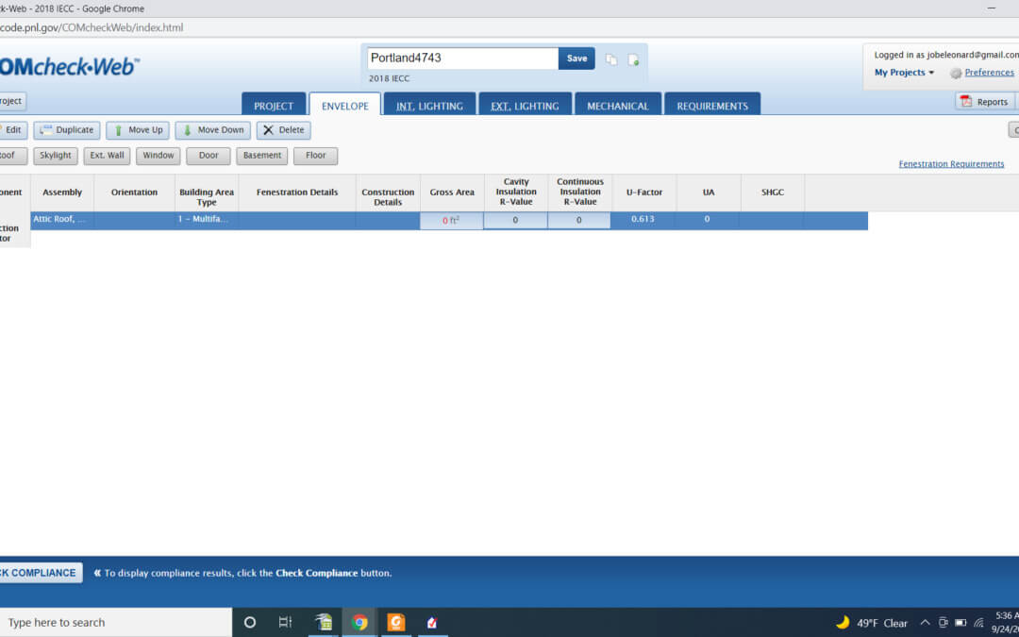The width and height of the screenshot is (1019, 637).
Task: Show hidden system tray icons
Action: pos(925,623)
